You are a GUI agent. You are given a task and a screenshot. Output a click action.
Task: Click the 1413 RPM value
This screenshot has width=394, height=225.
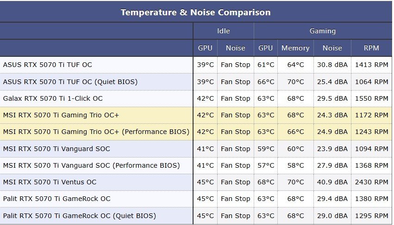point(371,65)
